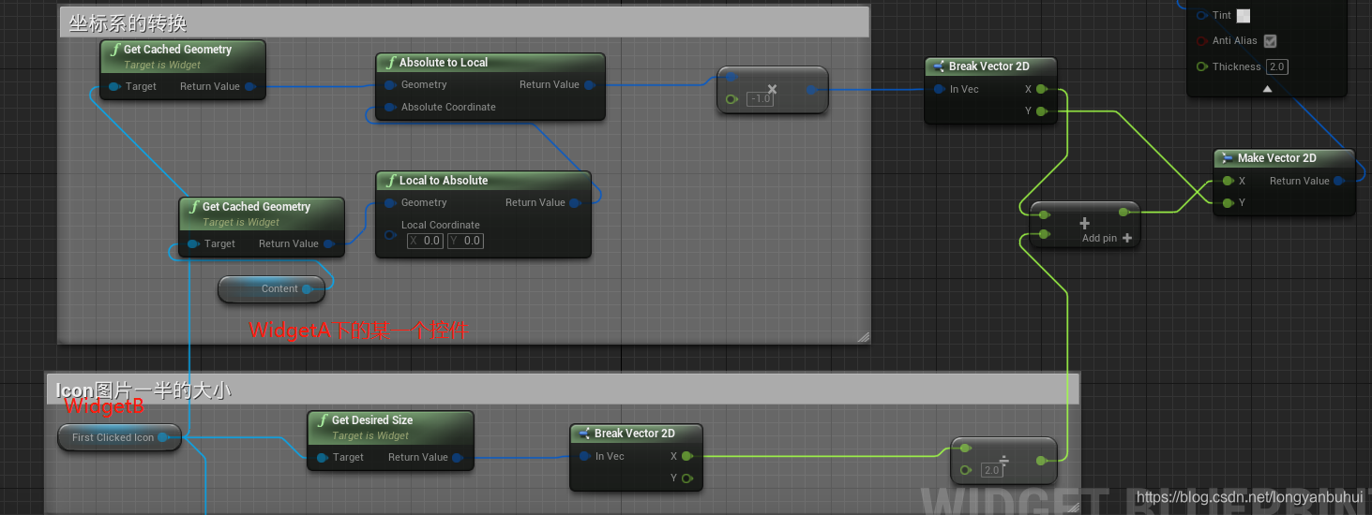Click the Local Coordinate input pin
Image resolution: width=1372 pixels, height=515 pixels.
click(389, 234)
